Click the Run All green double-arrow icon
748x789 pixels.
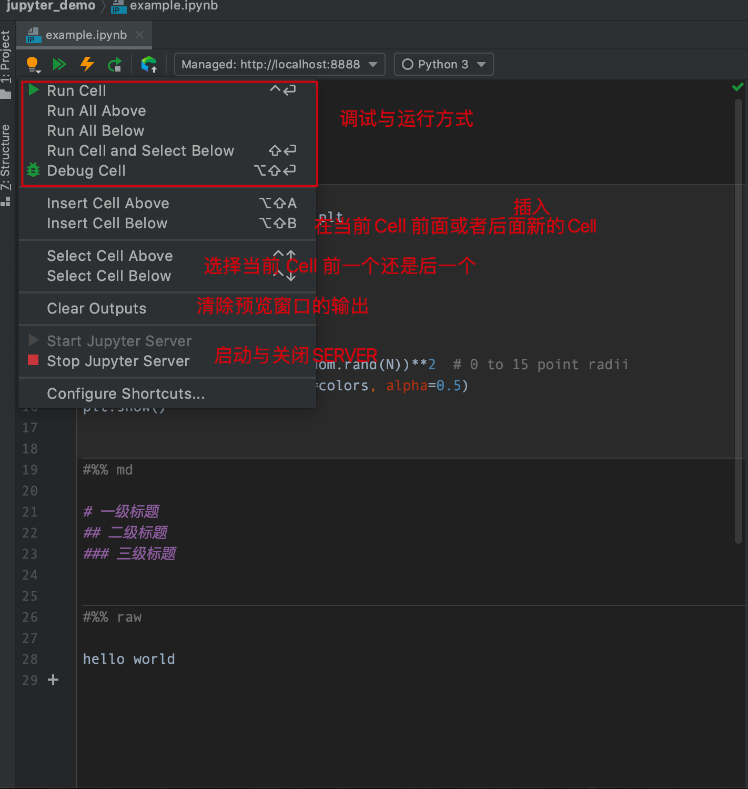click(59, 65)
